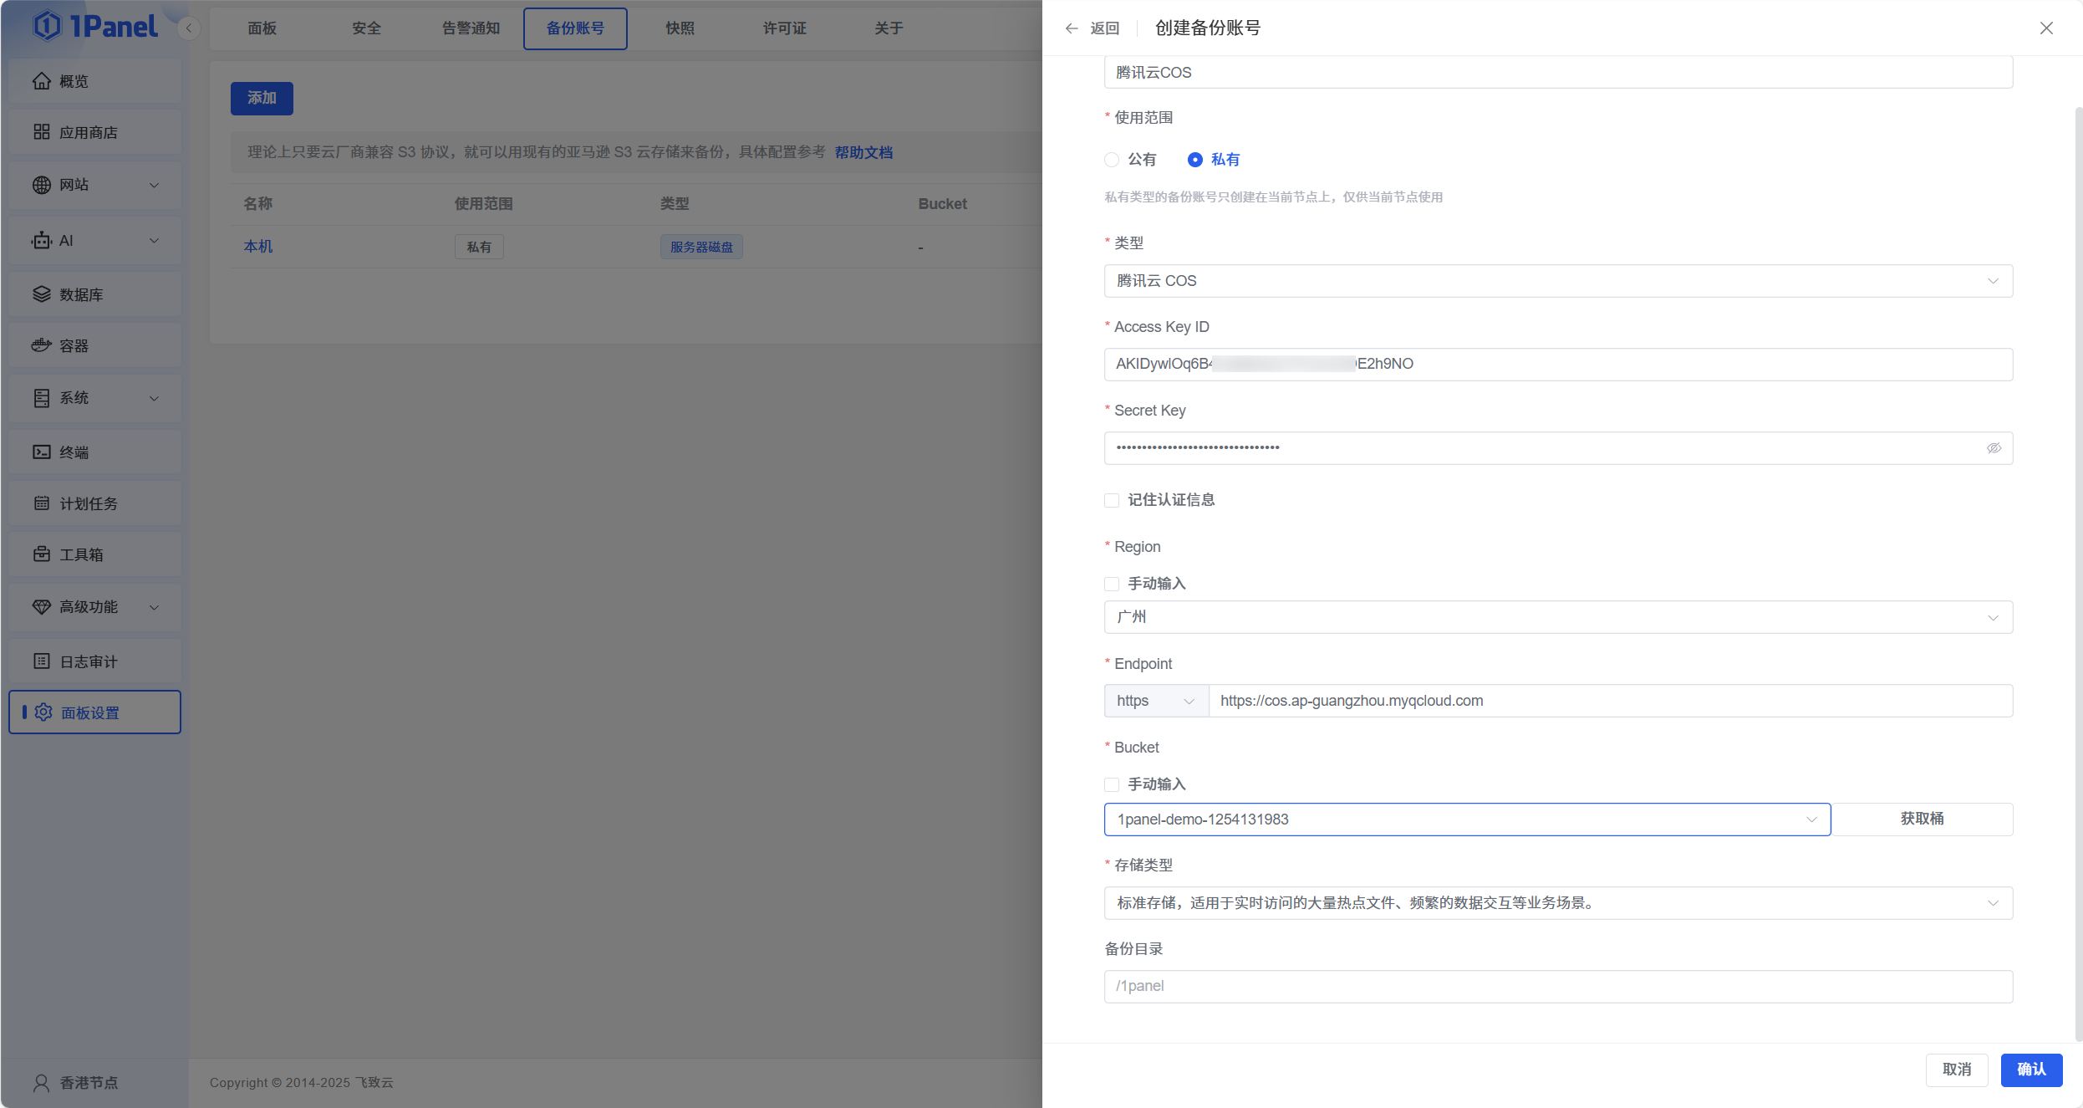The width and height of the screenshot is (2083, 1108).
Task: Click the 备份目录 /1panel field
Action: pos(1558,987)
